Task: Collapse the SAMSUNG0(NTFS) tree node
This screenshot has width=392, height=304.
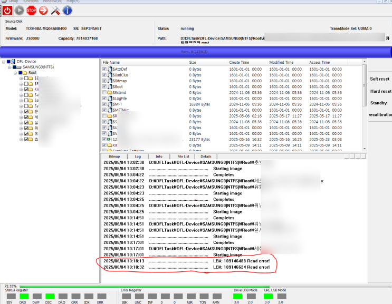Action: (x=9, y=67)
